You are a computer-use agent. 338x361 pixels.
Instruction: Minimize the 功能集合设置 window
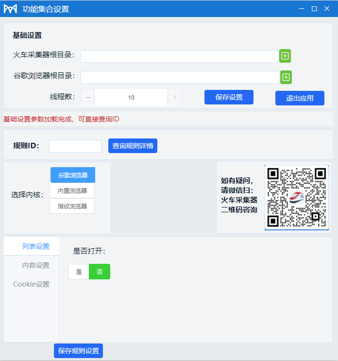[x=302, y=9]
